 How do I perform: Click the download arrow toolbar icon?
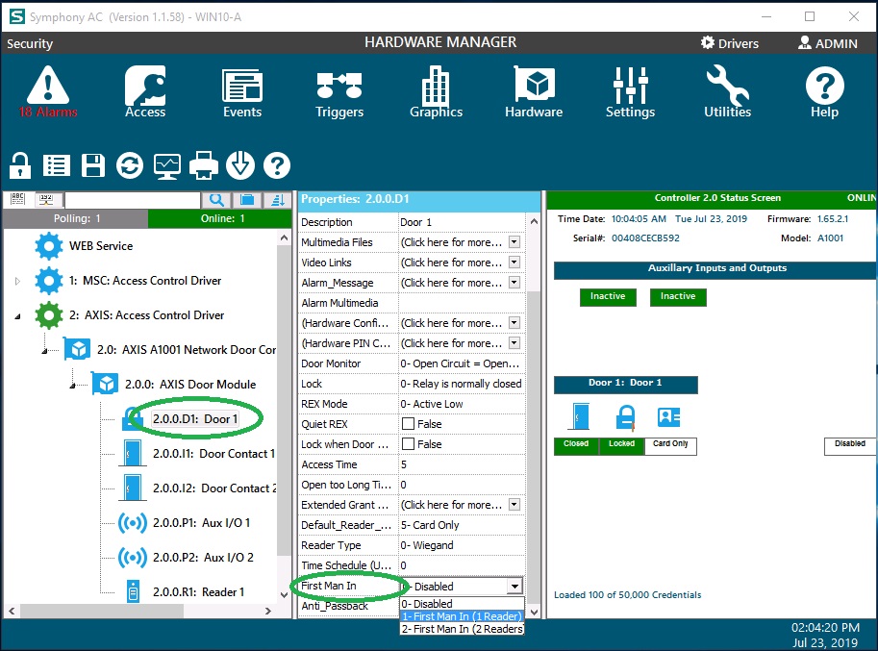[x=240, y=165]
